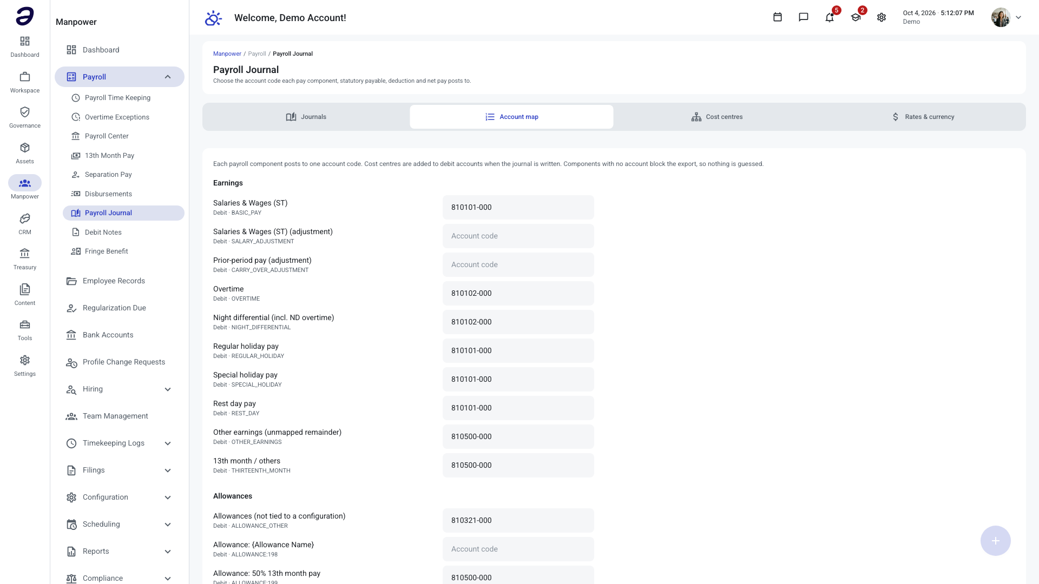Open Disbursements page
Image resolution: width=1039 pixels, height=584 pixels.
coord(123,194)
